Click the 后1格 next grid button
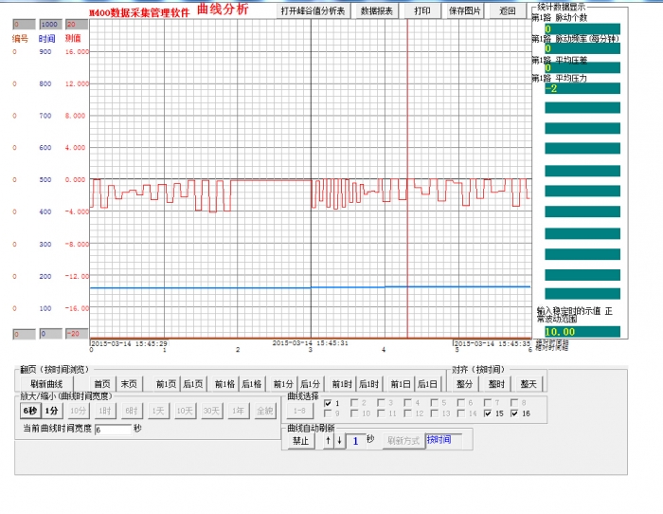 pos(251,384)
